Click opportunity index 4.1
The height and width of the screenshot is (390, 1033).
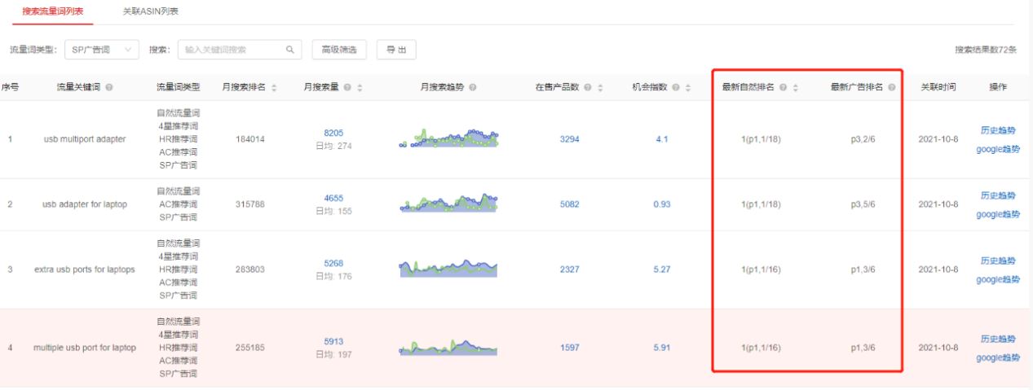coord(662,139)
